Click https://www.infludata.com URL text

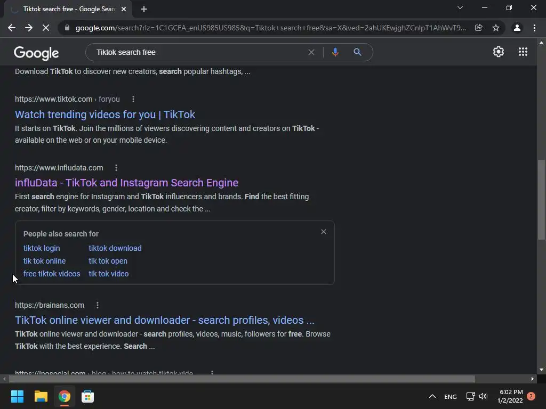(59, 168)
